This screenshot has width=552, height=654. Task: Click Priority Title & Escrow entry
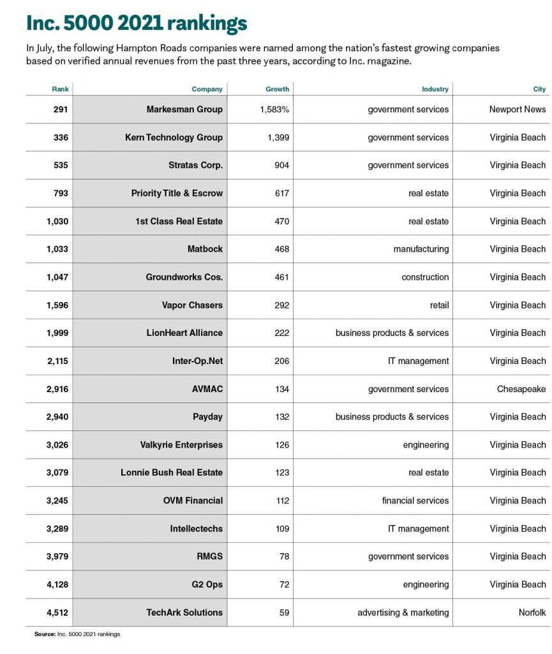pos(177,193)
